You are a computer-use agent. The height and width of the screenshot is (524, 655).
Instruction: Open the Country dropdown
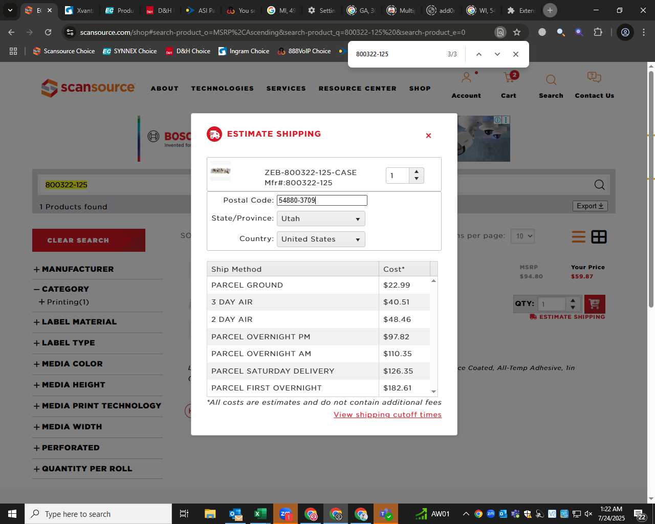pos(321,239)
